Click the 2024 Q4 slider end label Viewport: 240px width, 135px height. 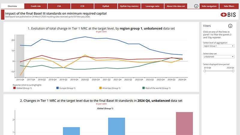[230, 68]
